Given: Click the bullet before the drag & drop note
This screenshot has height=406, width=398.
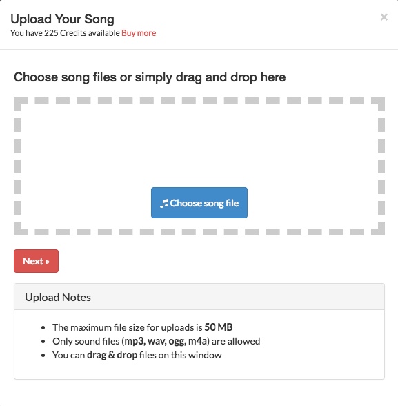Looking at the screenshot, I should click(x=43, y=355).
